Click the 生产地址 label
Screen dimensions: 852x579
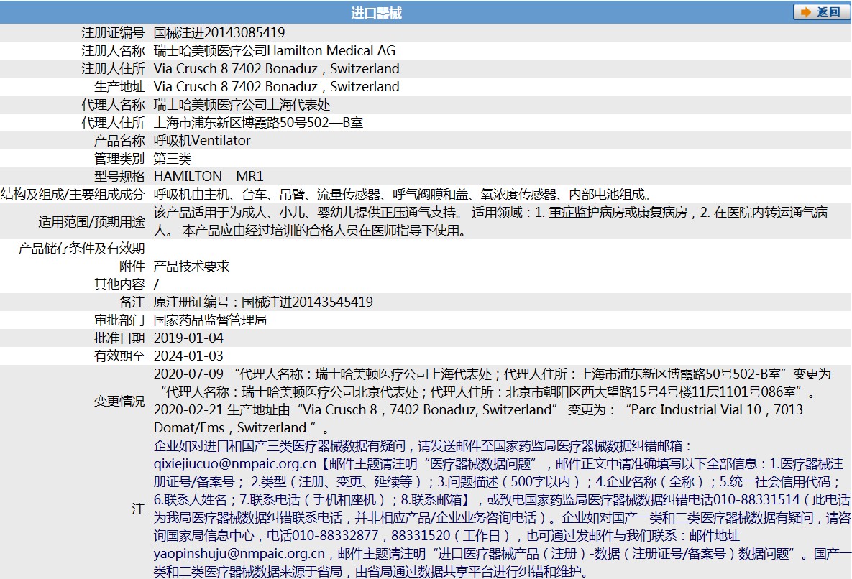(119, 86)
